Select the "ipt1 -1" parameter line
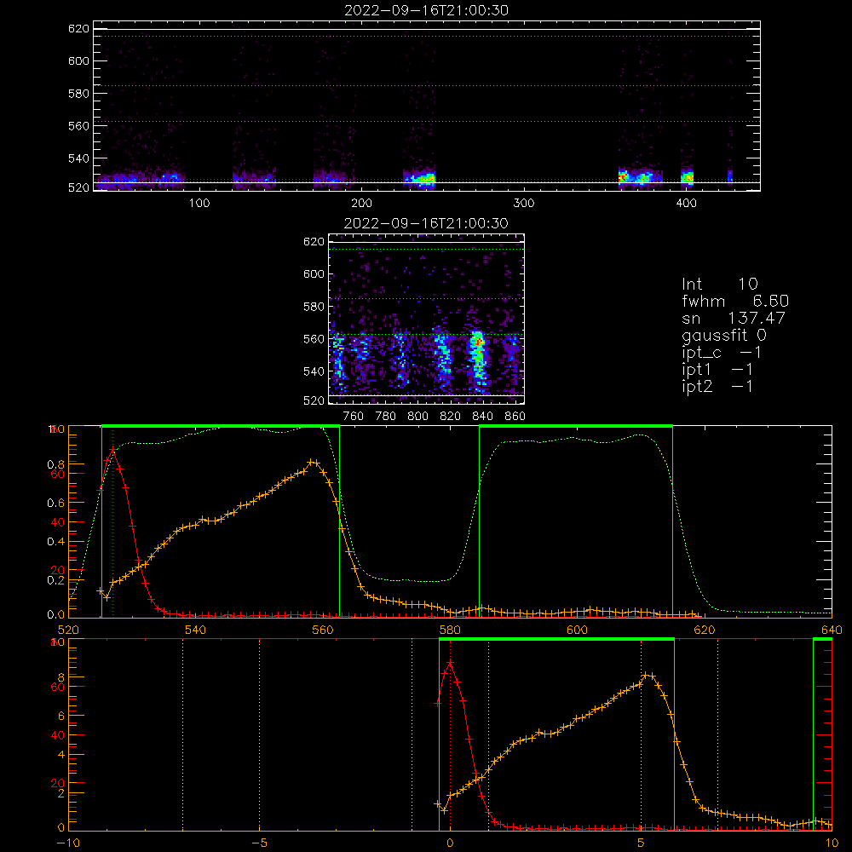852x852 pixels. coord(717,370)
